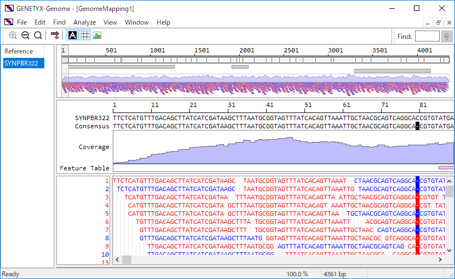The width and height of the screenshot is (455, 279).
Task: Click the 2001 position on overview ruler
Action: click(246, 50)
